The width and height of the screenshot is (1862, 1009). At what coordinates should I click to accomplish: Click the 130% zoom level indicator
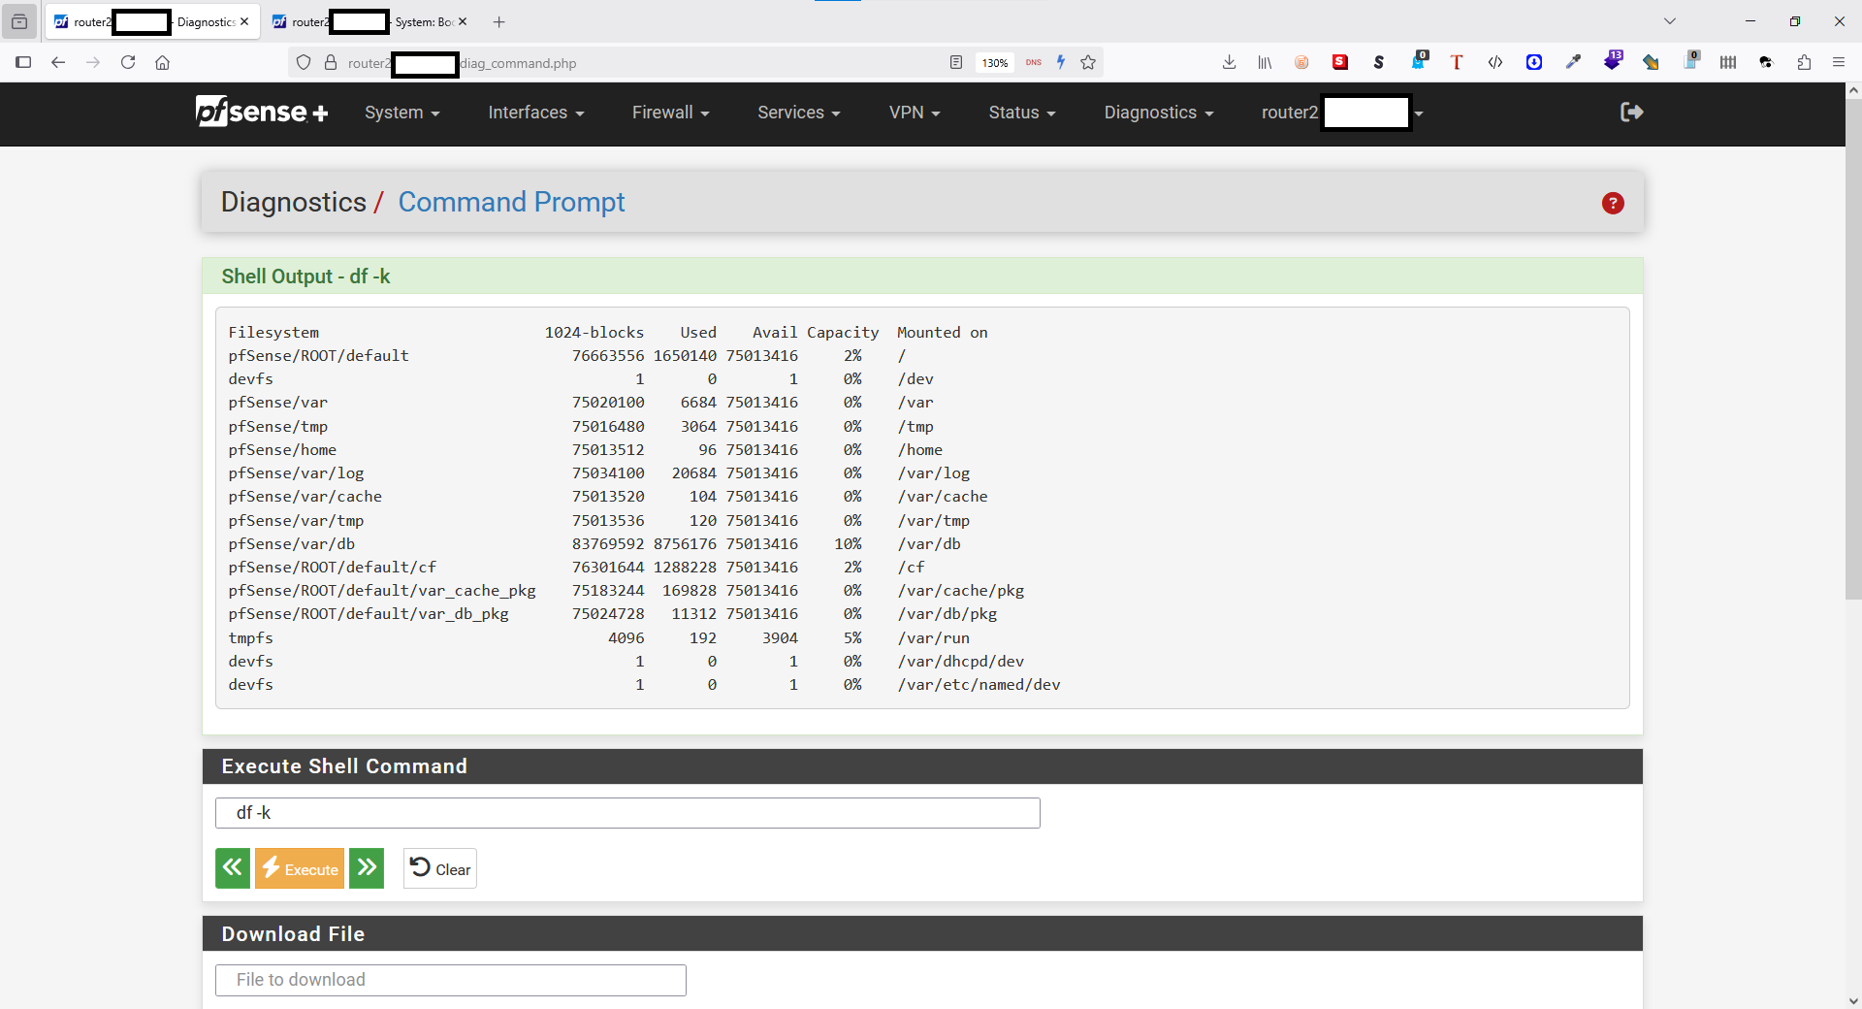(x=995, y=62)
